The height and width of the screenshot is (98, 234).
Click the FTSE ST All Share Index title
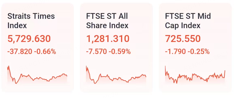coord(107,21)
